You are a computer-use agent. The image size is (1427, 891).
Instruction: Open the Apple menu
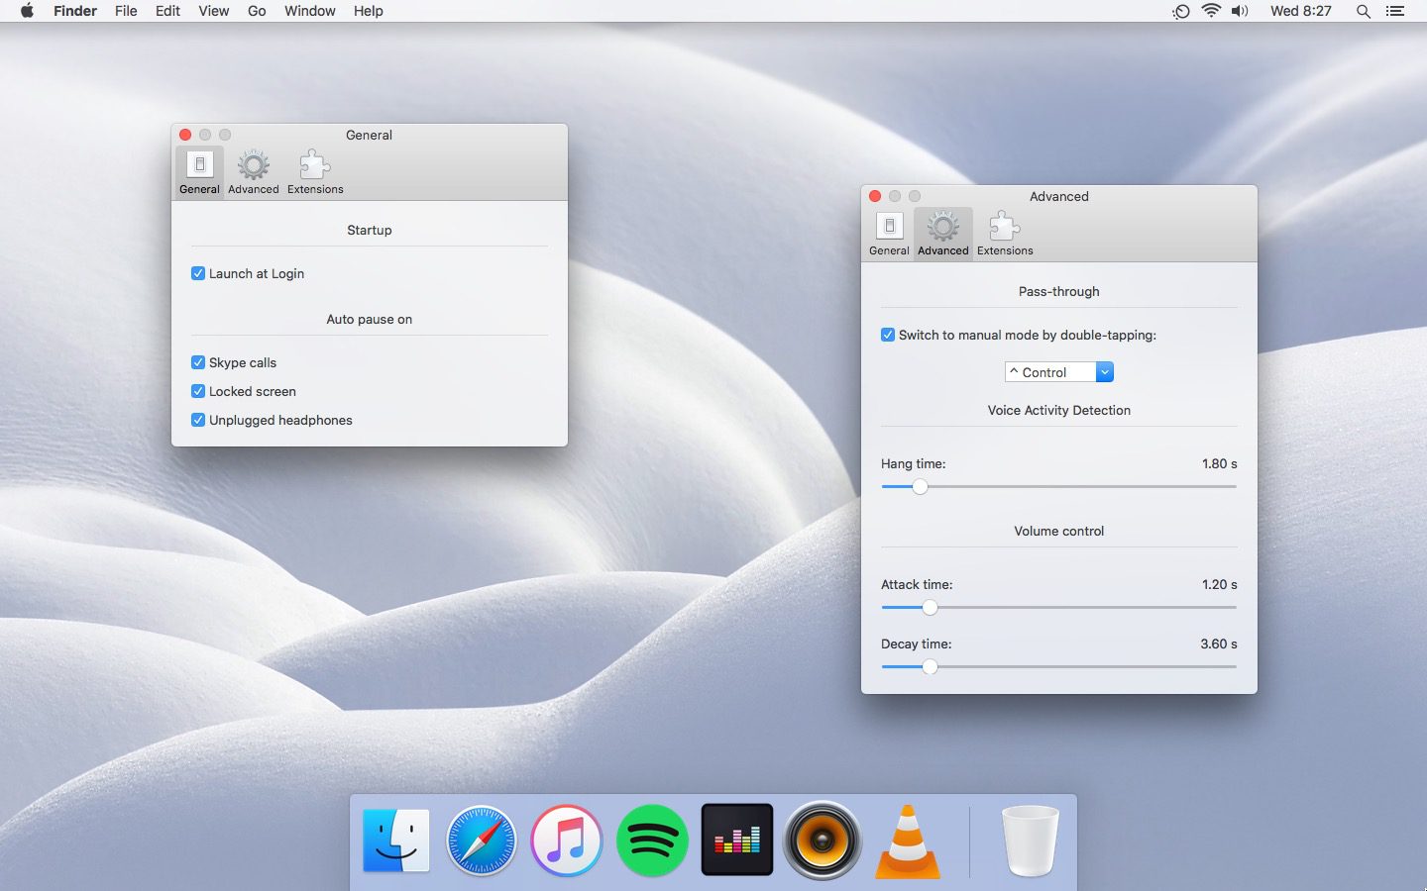27,11
